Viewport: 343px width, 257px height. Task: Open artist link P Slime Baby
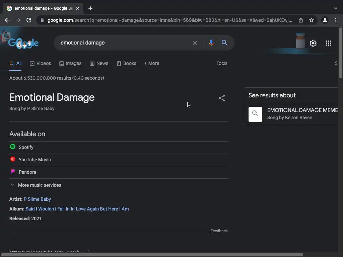pos(37,199)
